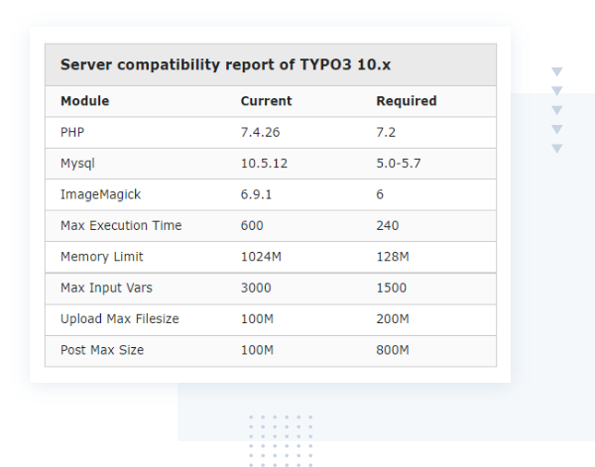Click the Max Input Vars row label

click(x=107, y=288)
